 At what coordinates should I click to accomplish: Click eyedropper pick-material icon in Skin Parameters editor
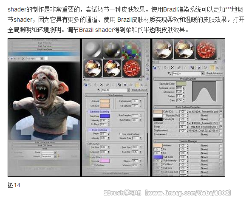99,90
